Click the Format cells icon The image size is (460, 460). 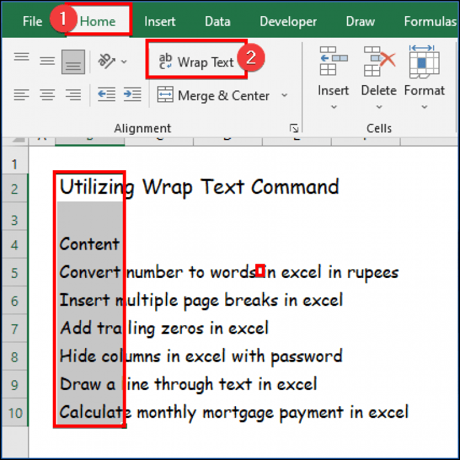424,62
